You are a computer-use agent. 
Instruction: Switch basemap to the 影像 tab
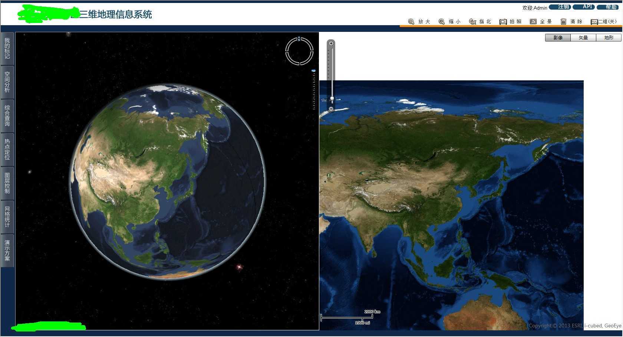coord(558,37)
